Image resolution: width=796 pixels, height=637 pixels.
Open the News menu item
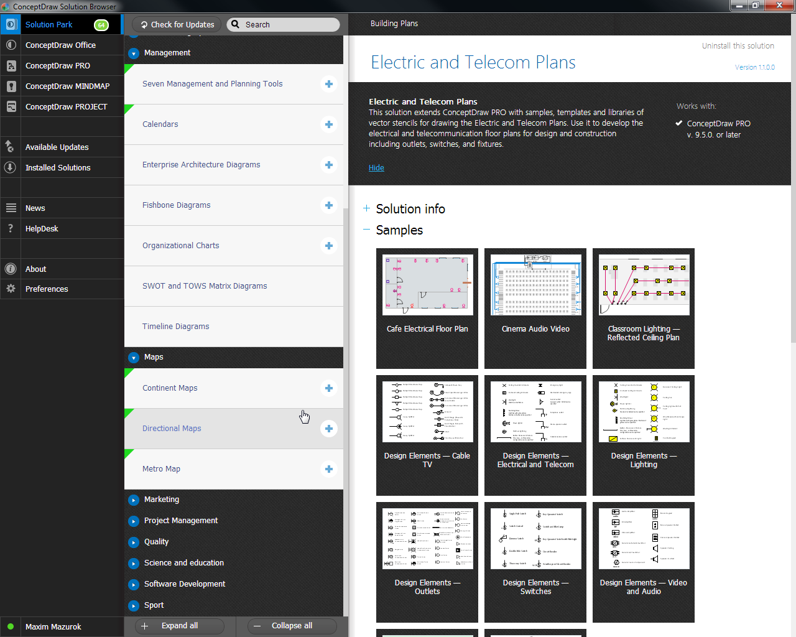coord(62,208)
